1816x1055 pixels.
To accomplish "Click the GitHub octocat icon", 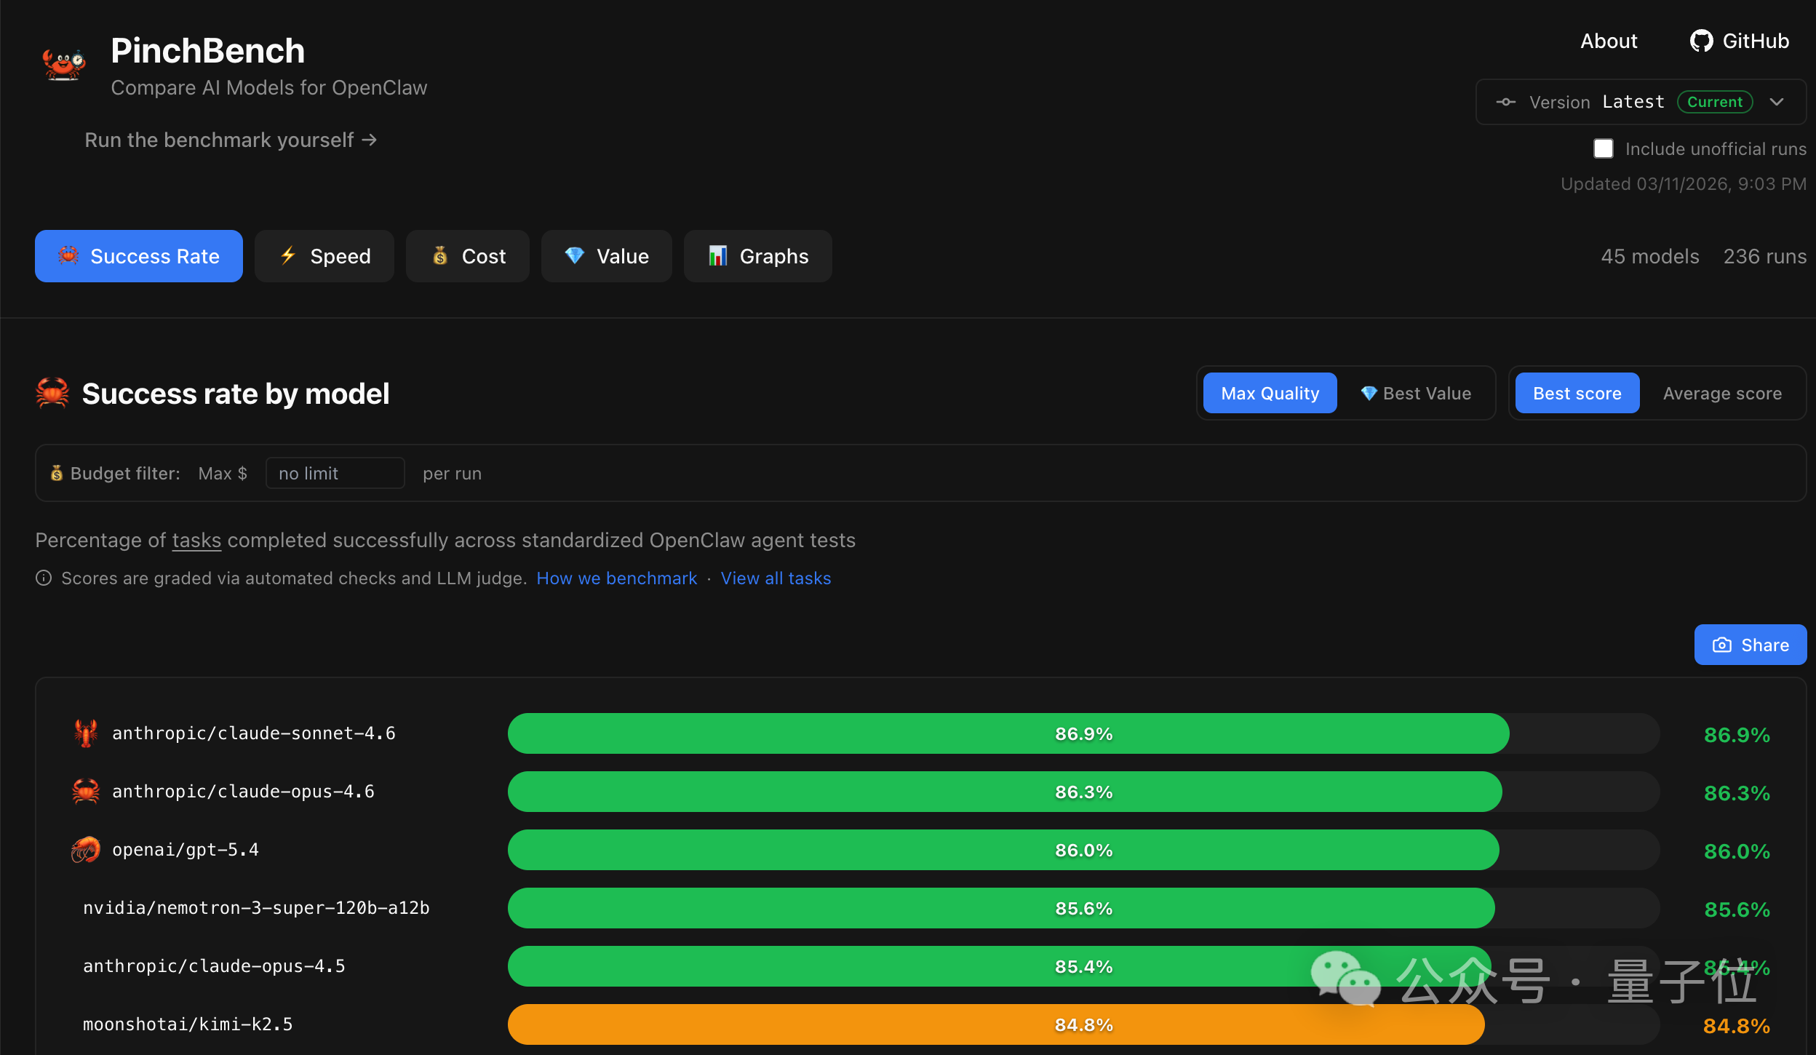I will tap(1700, 41).
